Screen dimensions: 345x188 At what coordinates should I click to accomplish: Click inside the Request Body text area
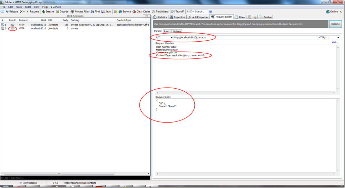246,135
